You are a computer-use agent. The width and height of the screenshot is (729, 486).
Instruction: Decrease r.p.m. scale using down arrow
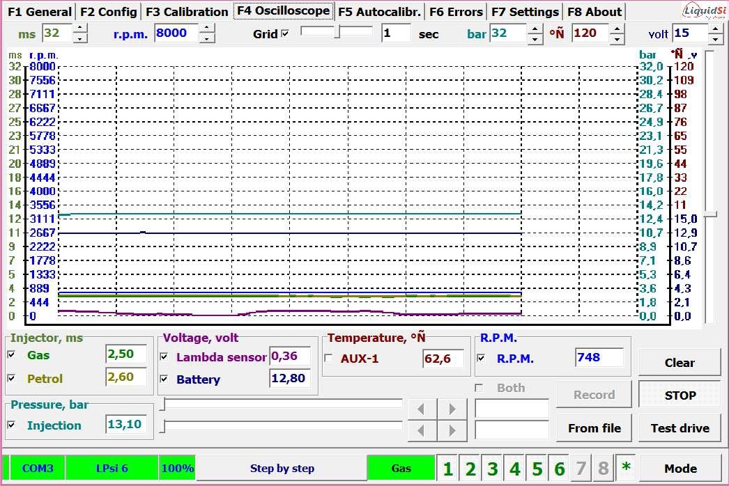coord(207,38)
